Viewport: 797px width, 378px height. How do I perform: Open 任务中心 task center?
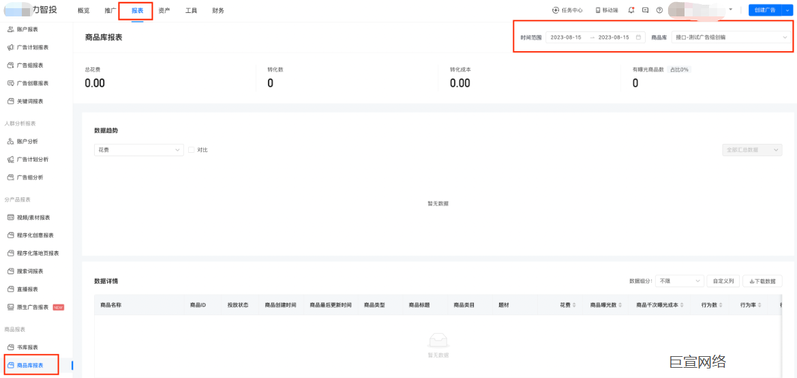click(567, 10)
